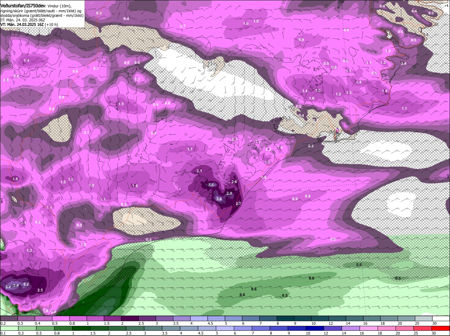
Task: Click the Veðurstofan/IS750dev title text
Action: click(22, 6)
